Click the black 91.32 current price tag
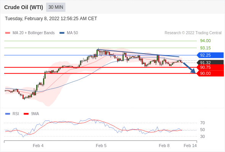Viewport: 225px width, 152px height. tap(210, 62)
